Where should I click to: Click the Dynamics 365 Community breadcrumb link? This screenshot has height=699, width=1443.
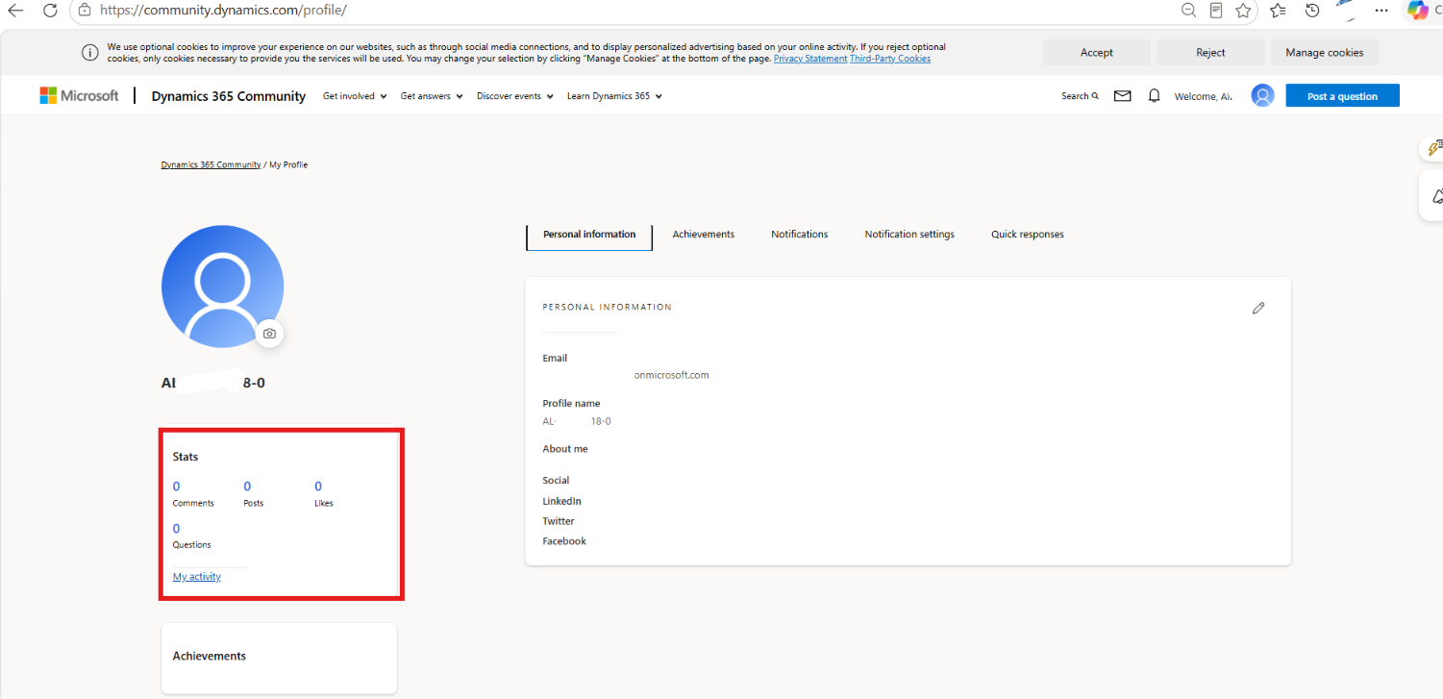point(211,165)
